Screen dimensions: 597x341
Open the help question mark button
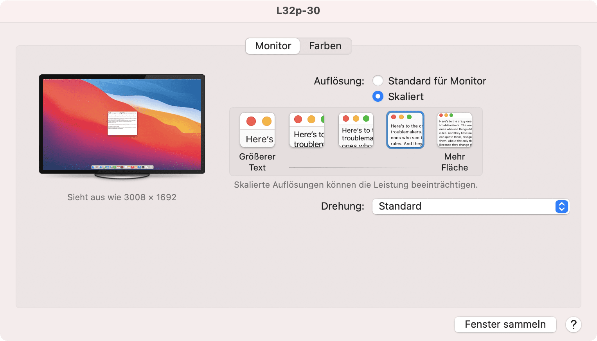click(x=573, y=325)
